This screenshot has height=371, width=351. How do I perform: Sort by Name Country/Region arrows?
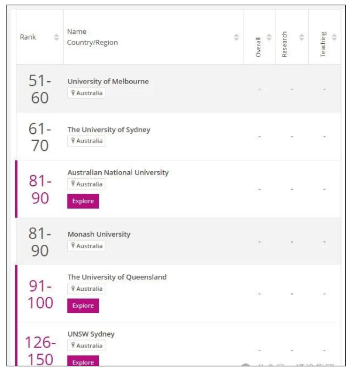pos(236,37)
